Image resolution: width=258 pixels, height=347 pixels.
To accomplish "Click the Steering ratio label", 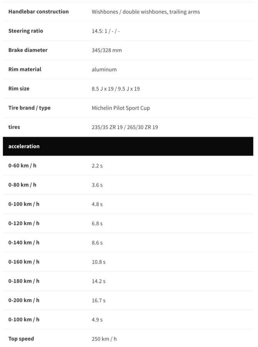I will tap(26, 31).
